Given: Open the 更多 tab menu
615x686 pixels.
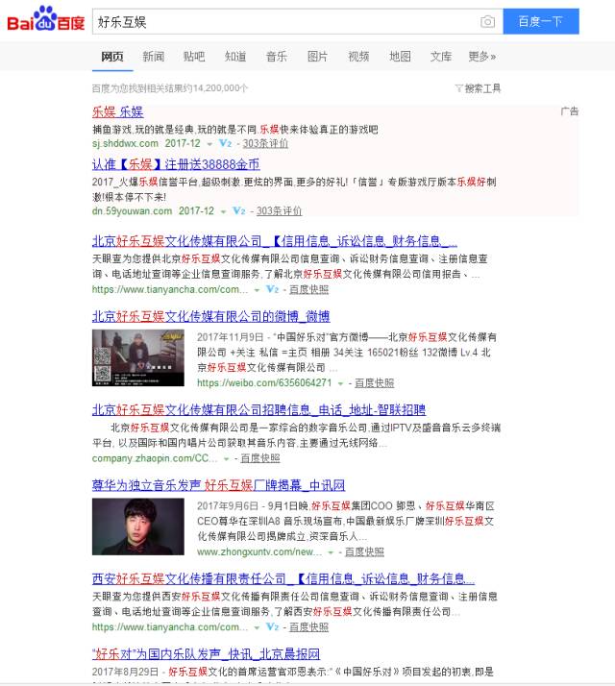Looking at the screenshot, I should (482, 57).
